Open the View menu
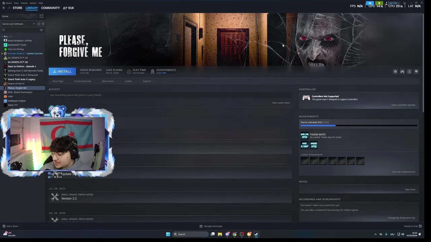 [x=16, y=3]
